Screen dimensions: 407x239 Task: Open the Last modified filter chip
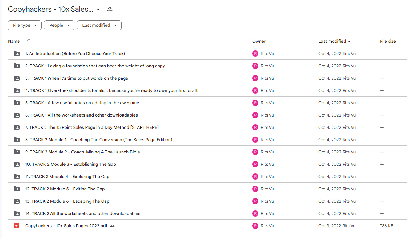coord(99,25)
